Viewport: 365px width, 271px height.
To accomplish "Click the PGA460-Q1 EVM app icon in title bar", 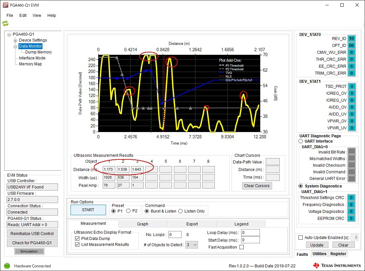I will (5, 5).
